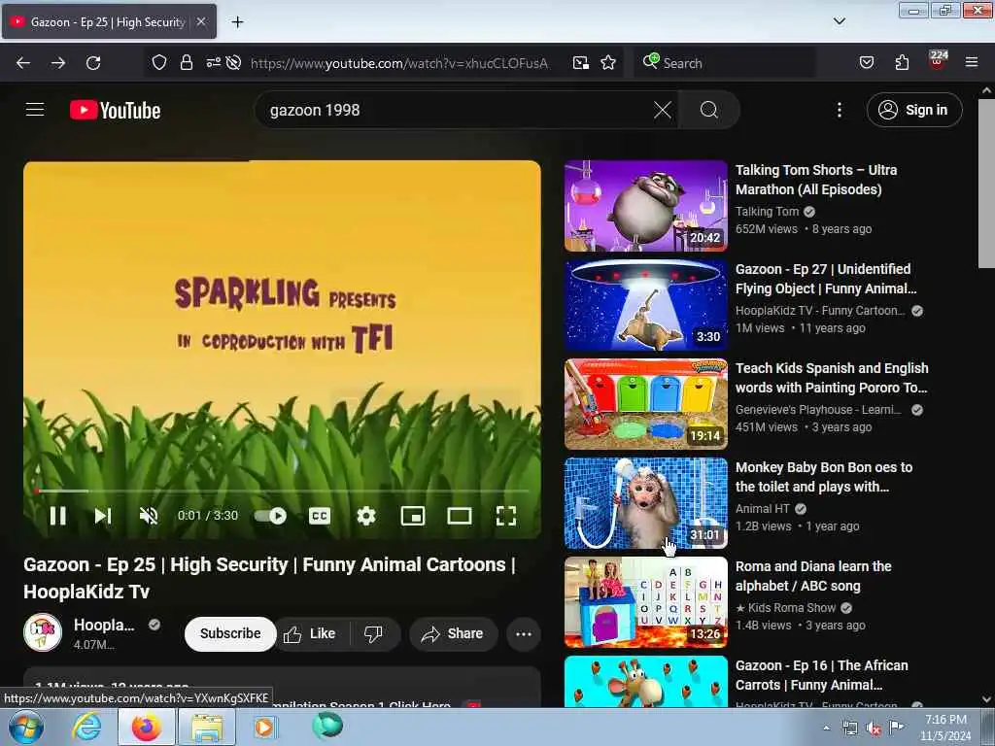The width and height of the screenshot is (995, 746).
Task: Turn on closed captions (CC)
Action: pyautogui.click(x=319, y=516)
